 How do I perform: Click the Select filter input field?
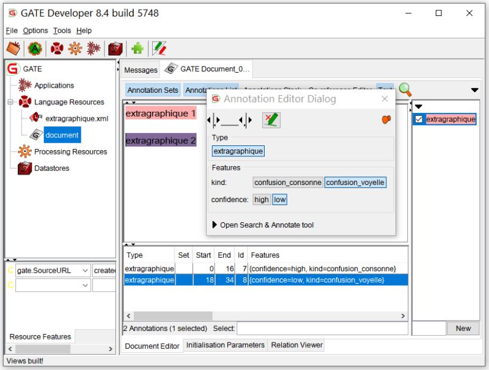tap(322, 328)
